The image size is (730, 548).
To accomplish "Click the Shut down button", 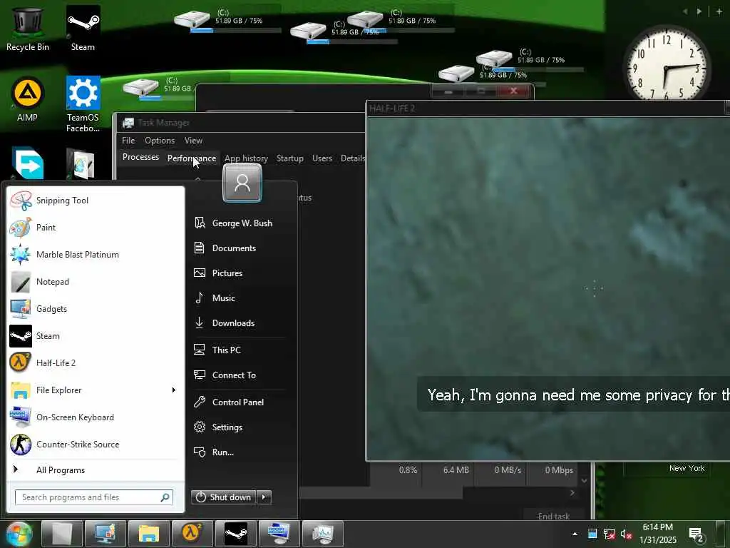I will (224, 497).
